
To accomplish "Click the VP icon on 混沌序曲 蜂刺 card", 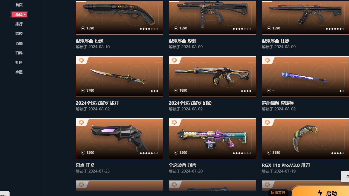I will [176, 28].
